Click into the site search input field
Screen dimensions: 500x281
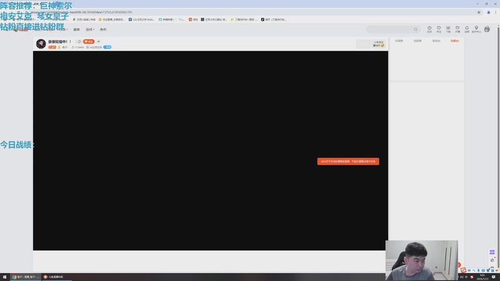point(389,29)
